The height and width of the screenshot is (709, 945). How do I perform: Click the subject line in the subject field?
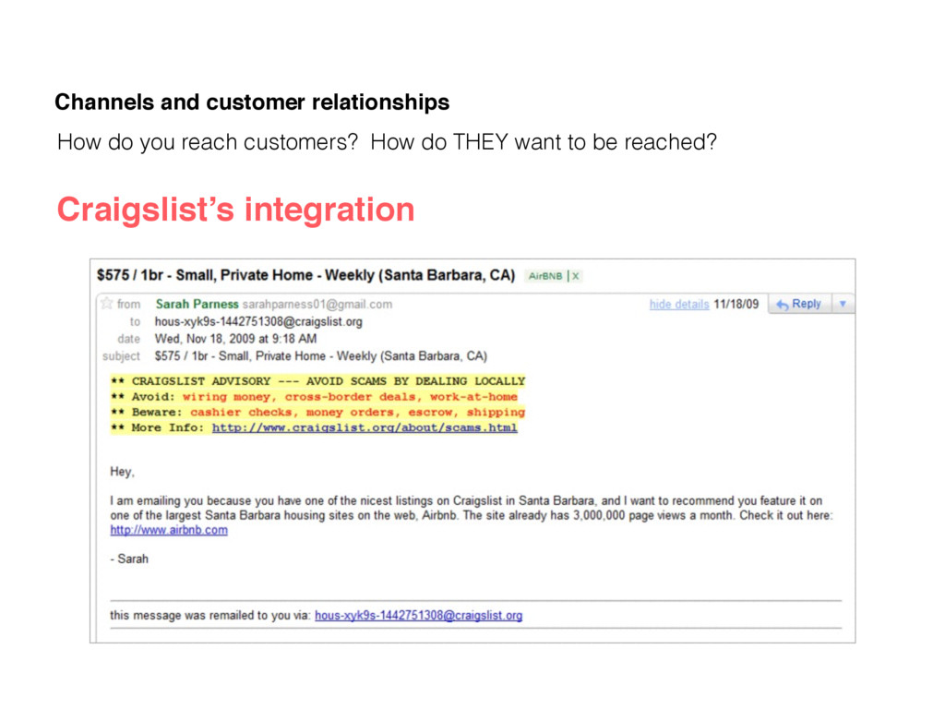click(320, 356)
